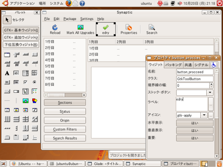223x167 pixels.
Task: Pick the Table layout widget icon
Action: [25, 119]
